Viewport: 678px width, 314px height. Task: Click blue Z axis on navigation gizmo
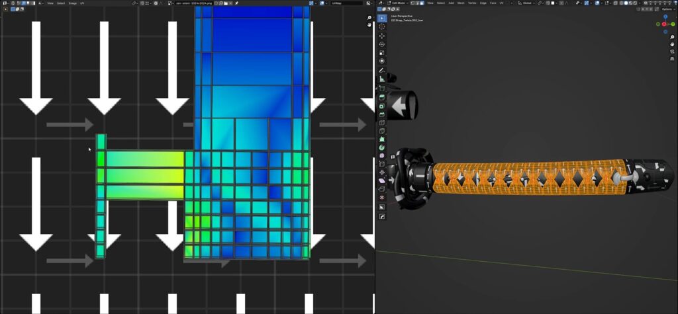click(665, 17)
